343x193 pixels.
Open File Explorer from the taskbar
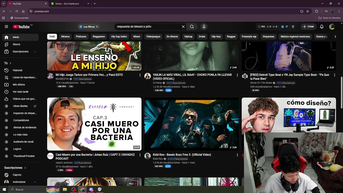click(65, 190)
